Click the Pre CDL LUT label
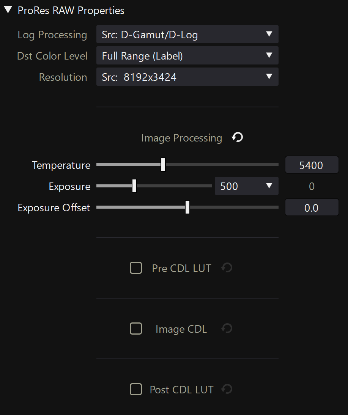The width and height of the screenshot is (348, 415). pyautogui.click(x=181, y=268)
